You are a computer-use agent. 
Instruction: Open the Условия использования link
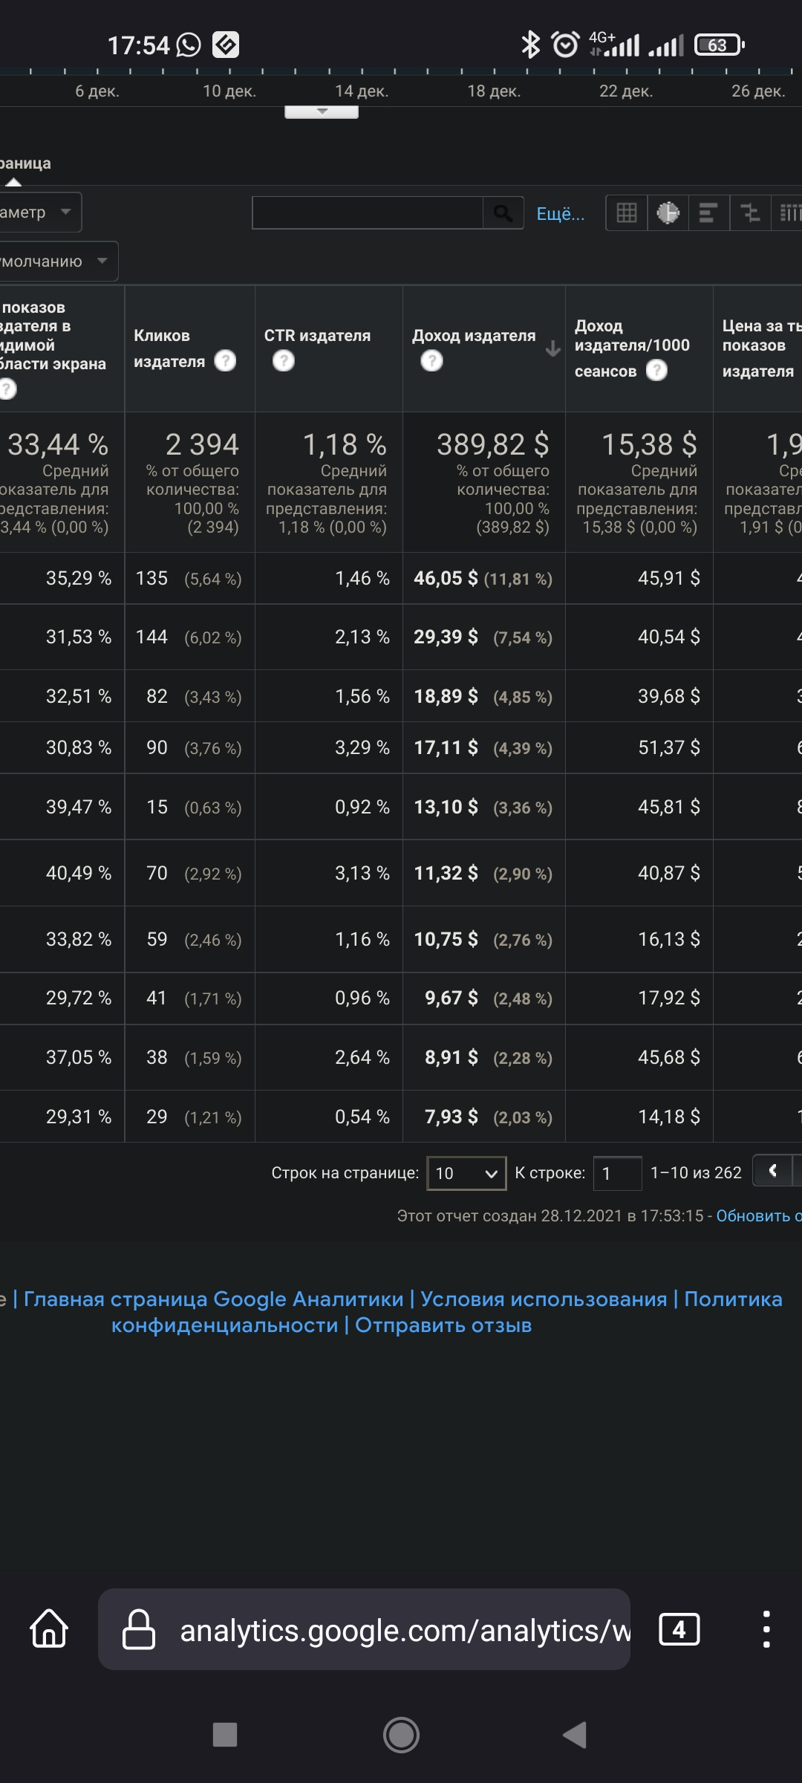coord(544,1299)
